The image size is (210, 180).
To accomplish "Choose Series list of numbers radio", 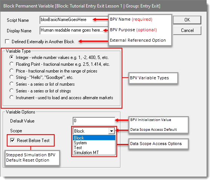I will click(12, 84).
